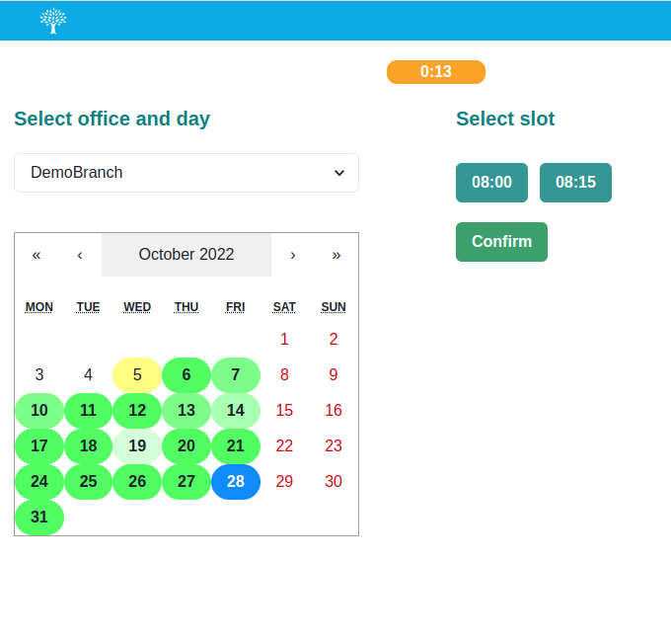Select the 08:00 time slot

coord(491,183)
